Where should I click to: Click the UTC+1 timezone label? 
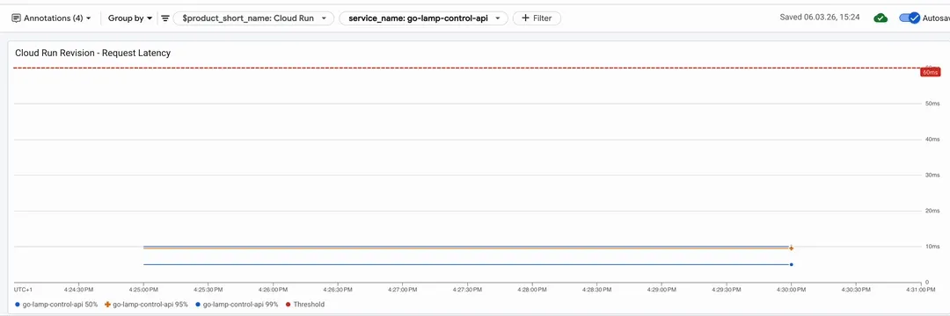click(x=23, y=290)
